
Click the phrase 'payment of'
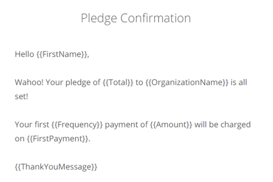coord(126,125)
